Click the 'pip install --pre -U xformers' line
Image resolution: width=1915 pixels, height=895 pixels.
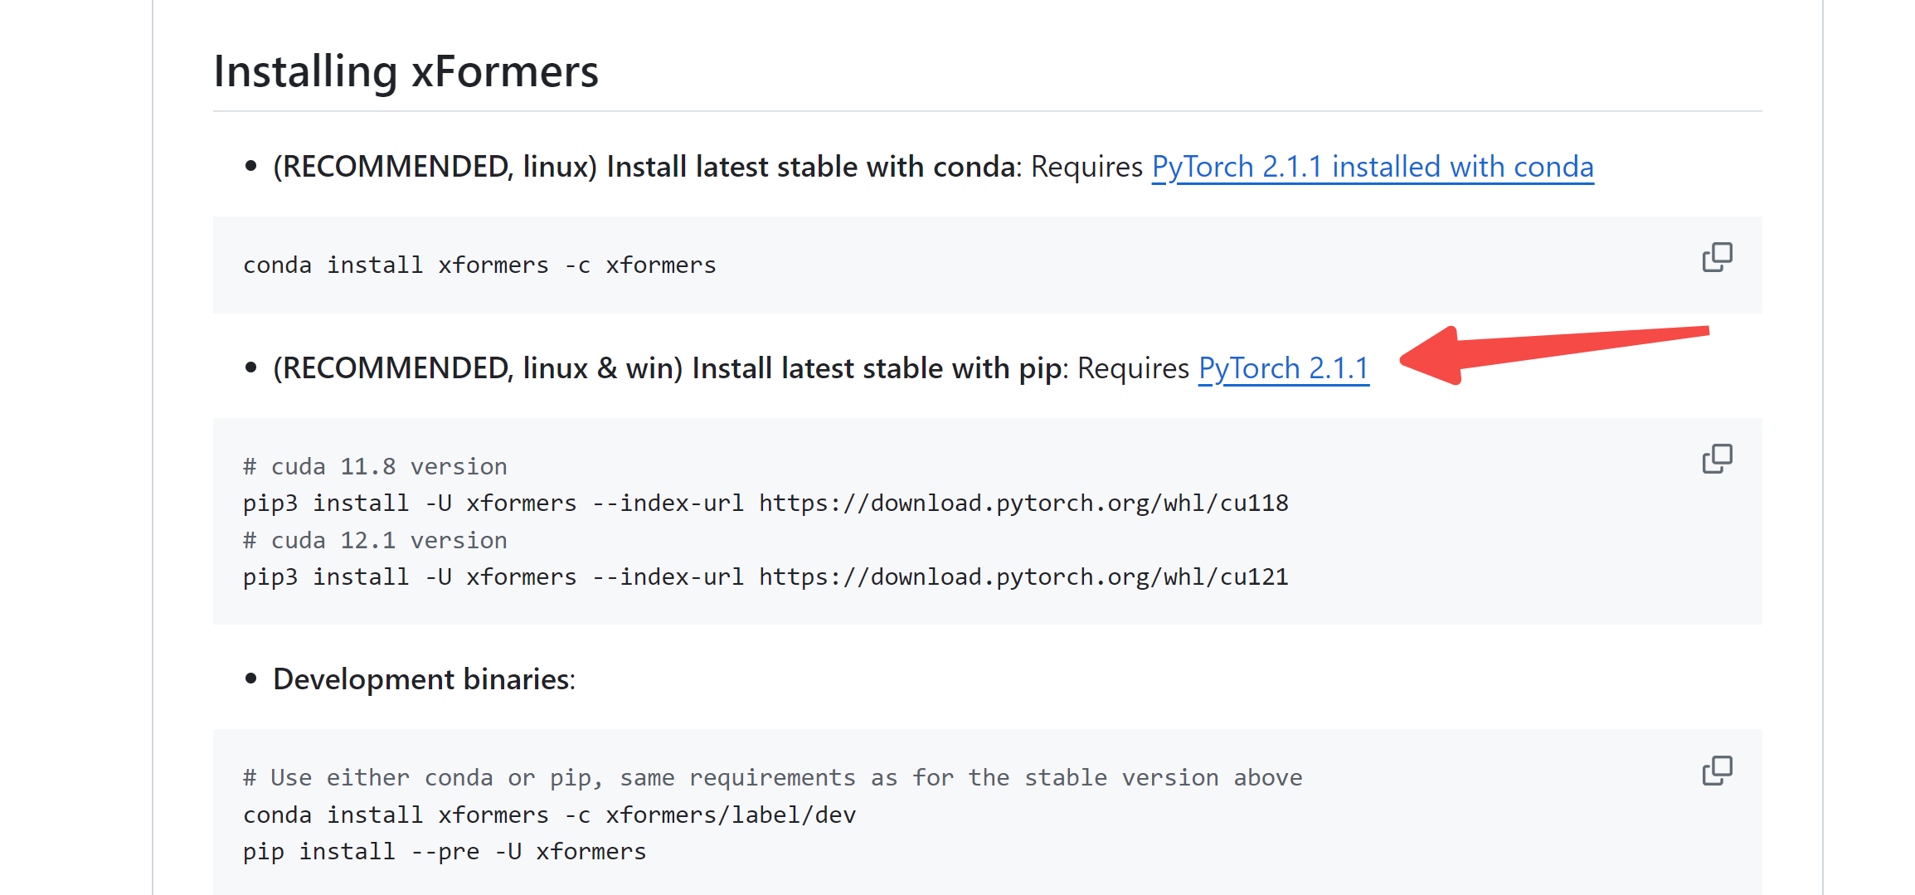click(445, 852)
